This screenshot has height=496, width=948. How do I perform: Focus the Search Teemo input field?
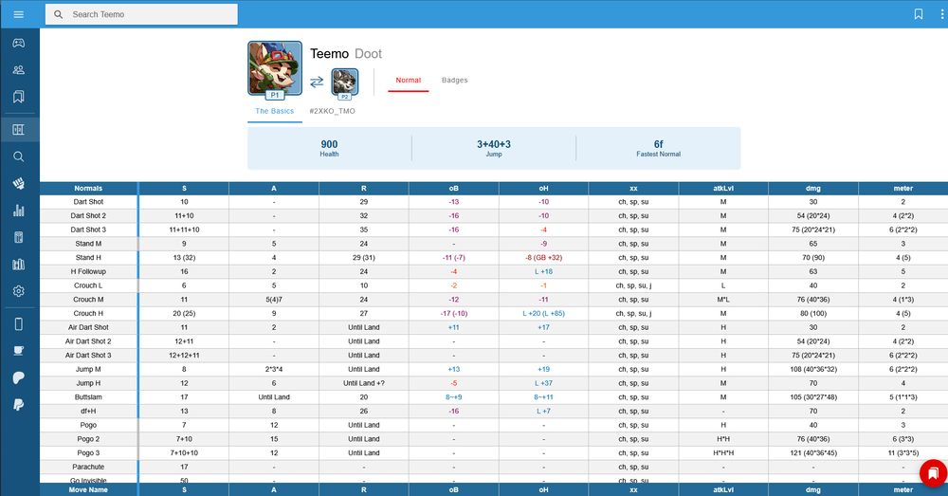(141, 14)
